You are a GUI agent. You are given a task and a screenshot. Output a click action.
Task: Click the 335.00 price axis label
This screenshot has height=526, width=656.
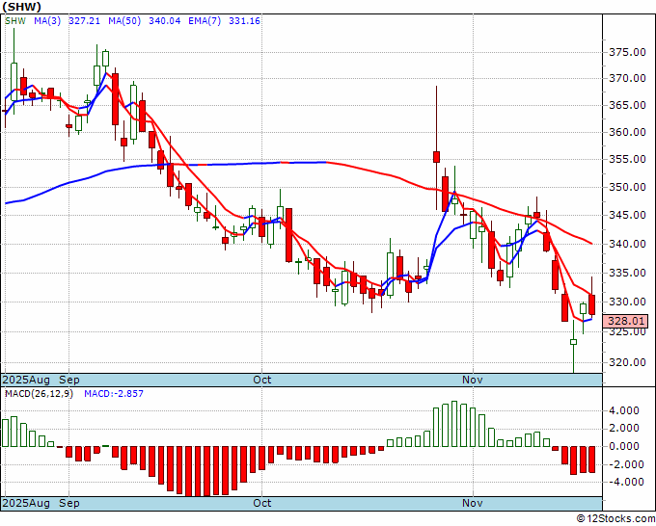627,273
